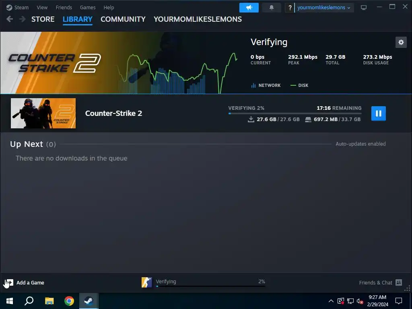Viewport: 412px width, 309px height.
Task: Open the COMMUNITY tab
Action: (x=123, y=19)
